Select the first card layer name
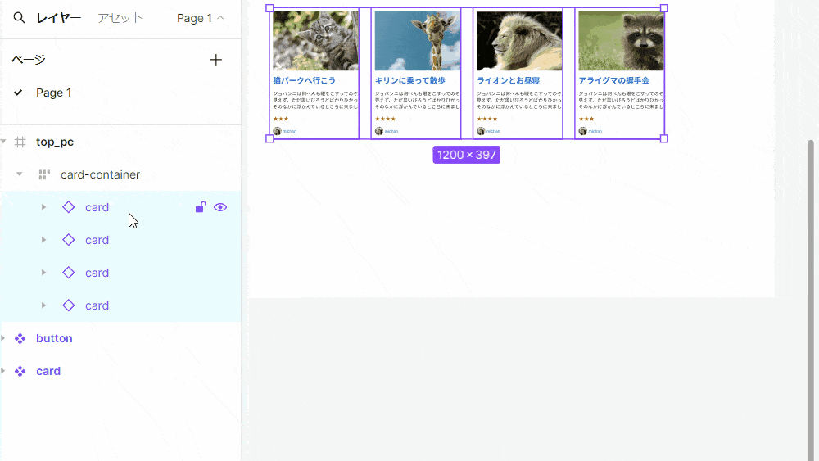Screen dimensions: 819x461 click(97, 207)
